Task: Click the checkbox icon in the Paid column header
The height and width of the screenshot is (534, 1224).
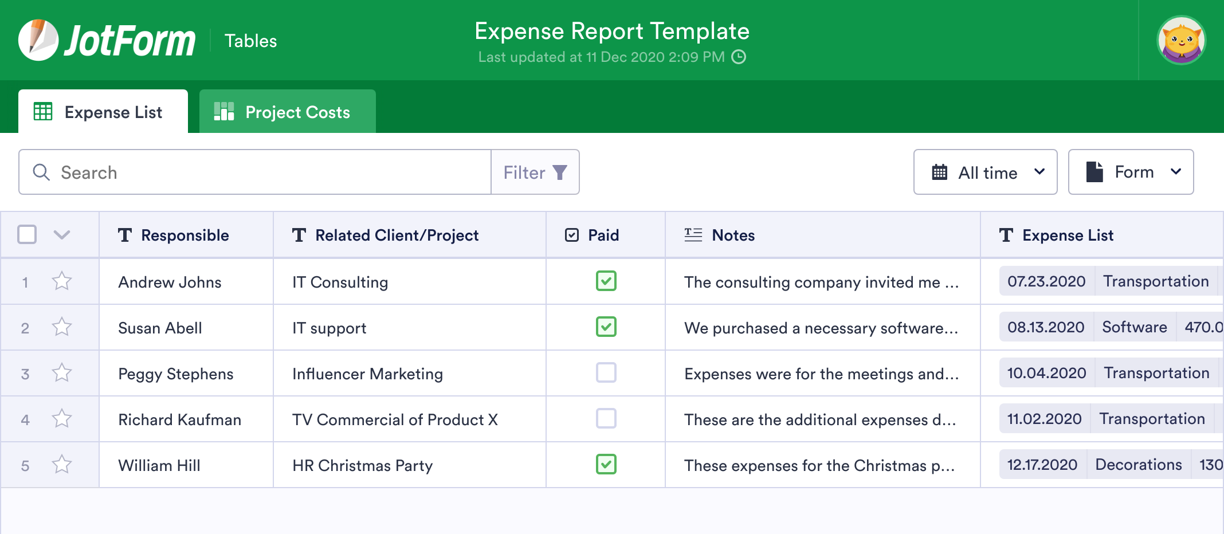Action: coord(571,235)
